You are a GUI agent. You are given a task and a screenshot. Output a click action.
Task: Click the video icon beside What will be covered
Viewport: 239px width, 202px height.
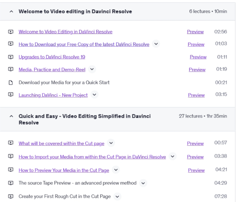tap(11, 143)
